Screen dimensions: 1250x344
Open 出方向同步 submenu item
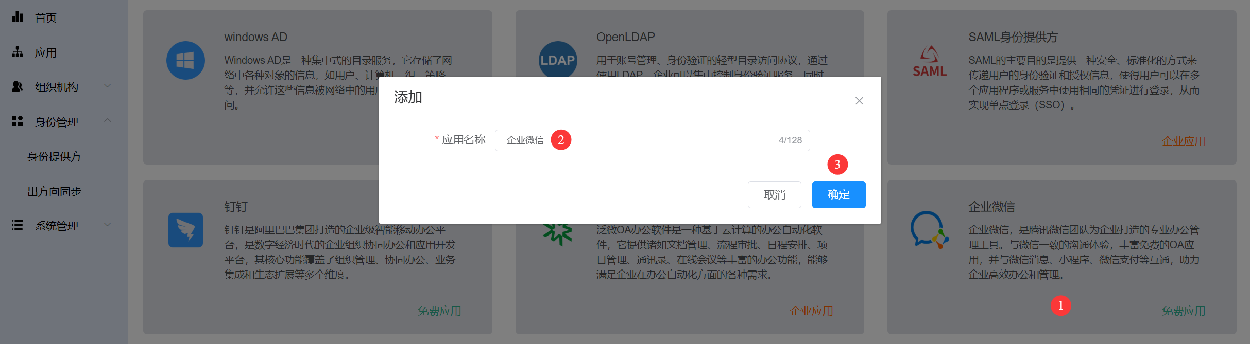pos(54,192)
